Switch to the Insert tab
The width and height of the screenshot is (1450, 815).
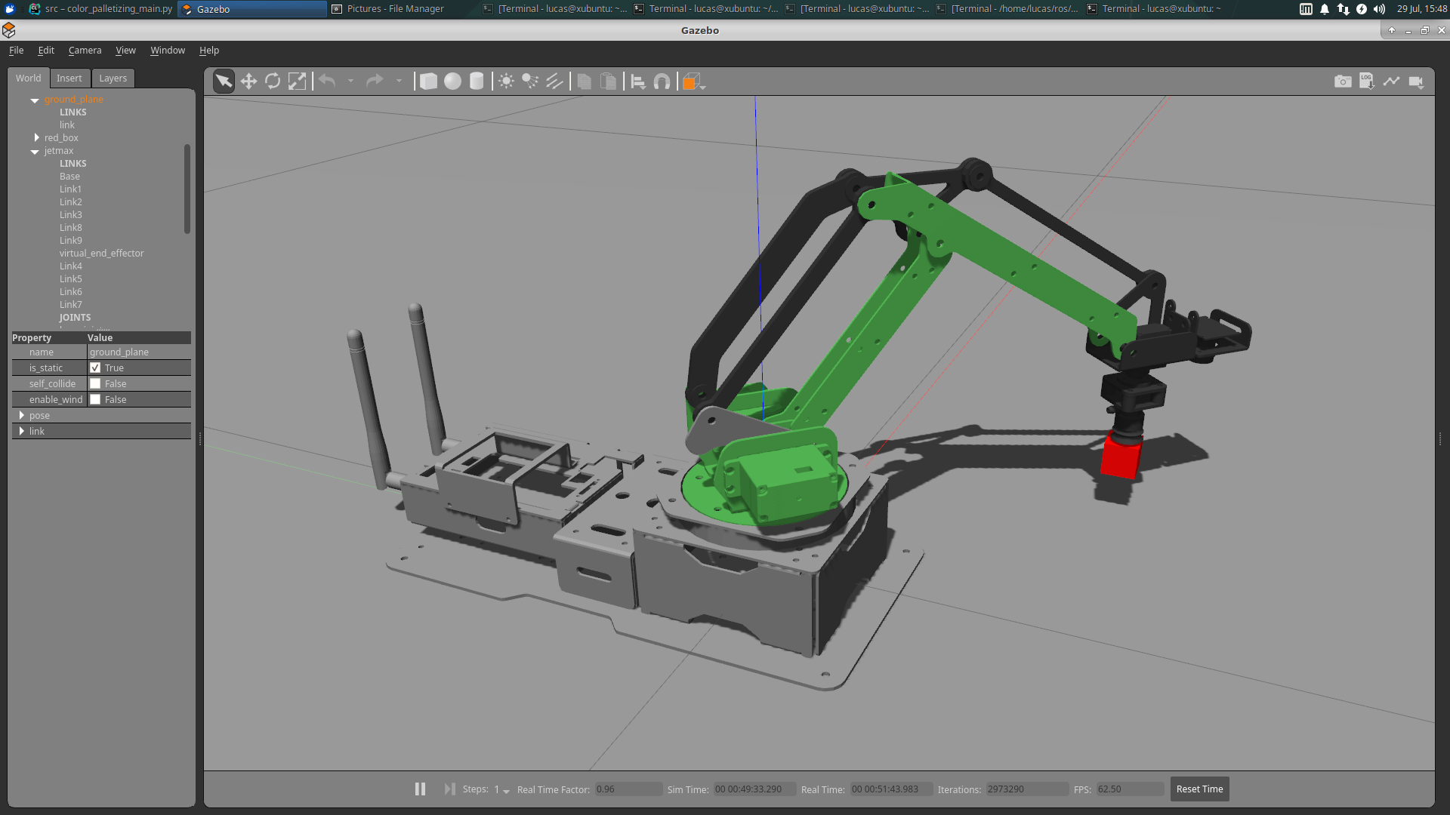(69, 78)
